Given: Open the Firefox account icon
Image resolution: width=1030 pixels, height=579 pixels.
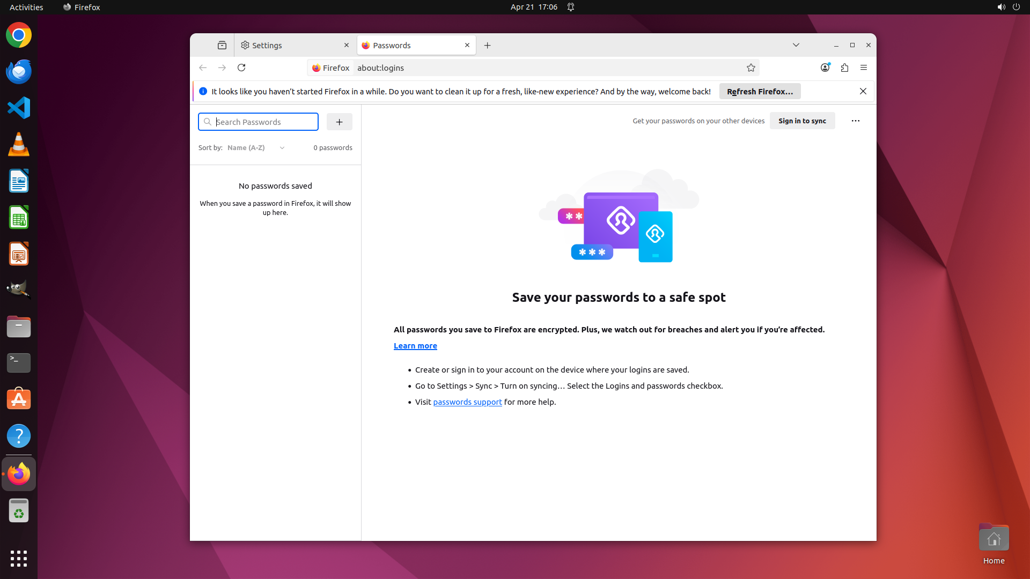Looking at the screenshot, I should pos(825,68).
